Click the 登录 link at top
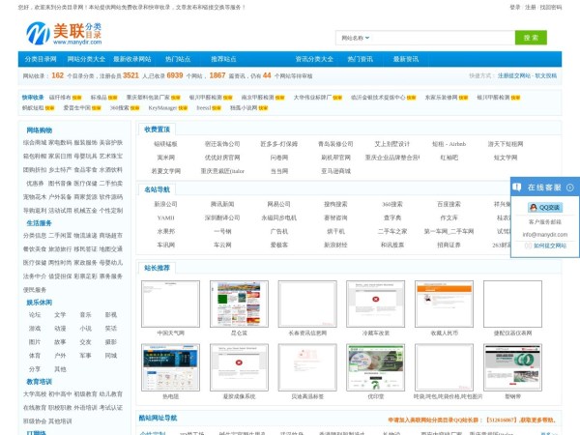Screen dimensions: 580x435 tap(515, 7)
